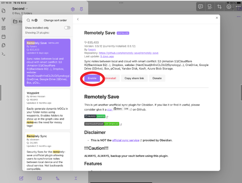This screenshot has height=183, width=242.
Task: Click Change sort order button
Action: coord(55,20)
